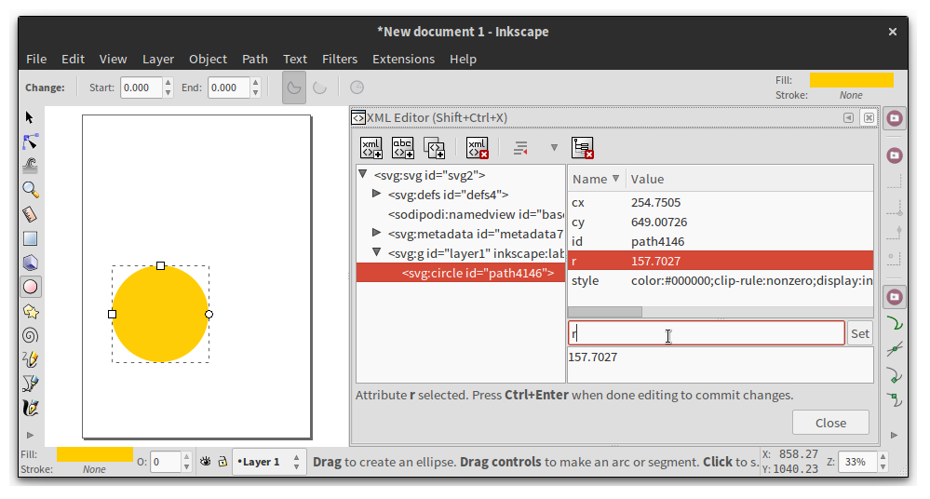Toggle snap to cusp nodes

[895, 375]
